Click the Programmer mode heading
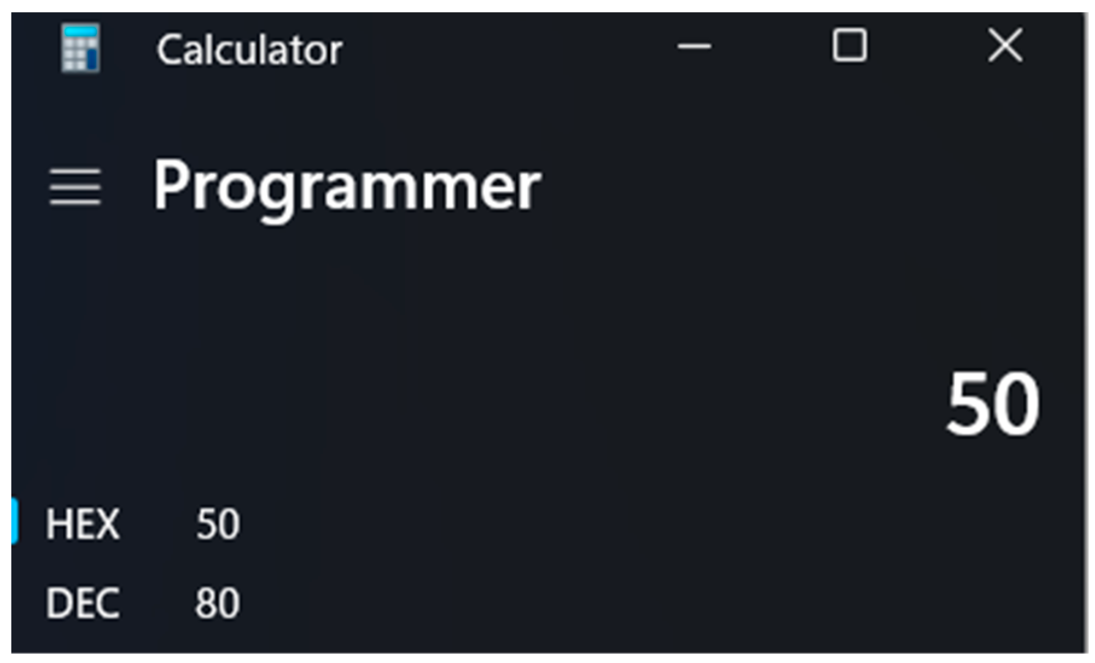1095x663 pixels. 347,186
